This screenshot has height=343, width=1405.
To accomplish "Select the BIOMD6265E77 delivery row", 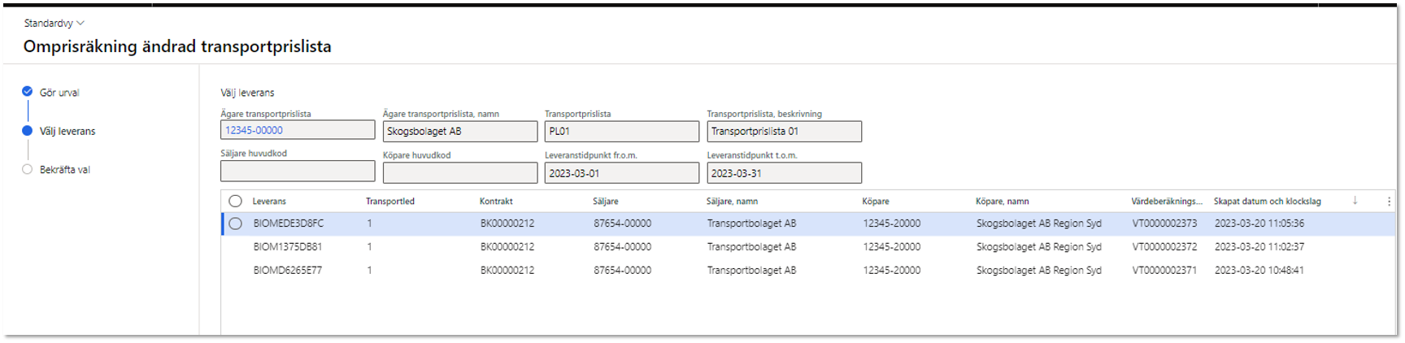I will pyautogui.click(x=808, y=271).
